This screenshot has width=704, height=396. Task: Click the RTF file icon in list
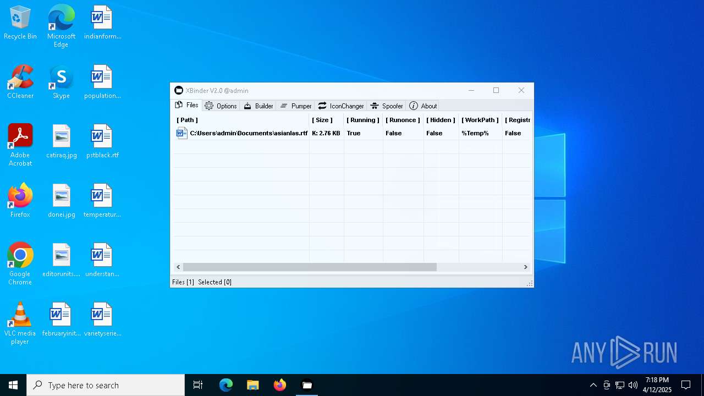(x=182, y=133)
